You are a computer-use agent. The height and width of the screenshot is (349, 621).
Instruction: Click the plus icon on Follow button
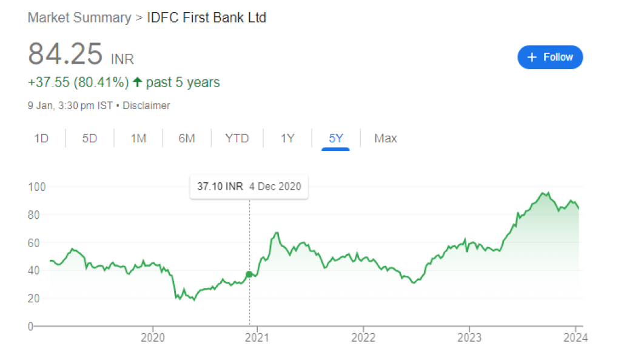click(x=532, y=57)
